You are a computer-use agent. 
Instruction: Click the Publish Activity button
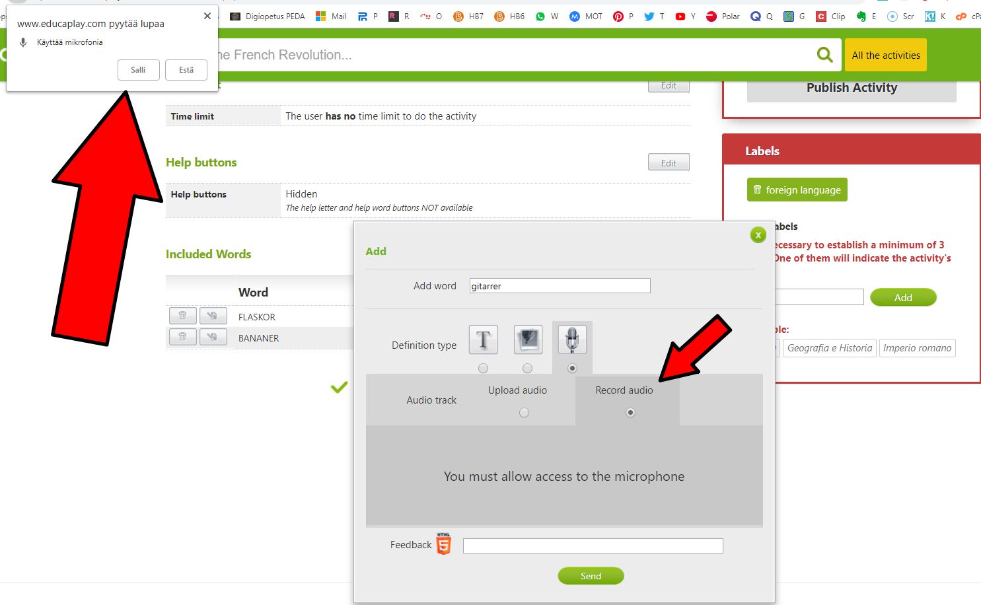(851, 89)
